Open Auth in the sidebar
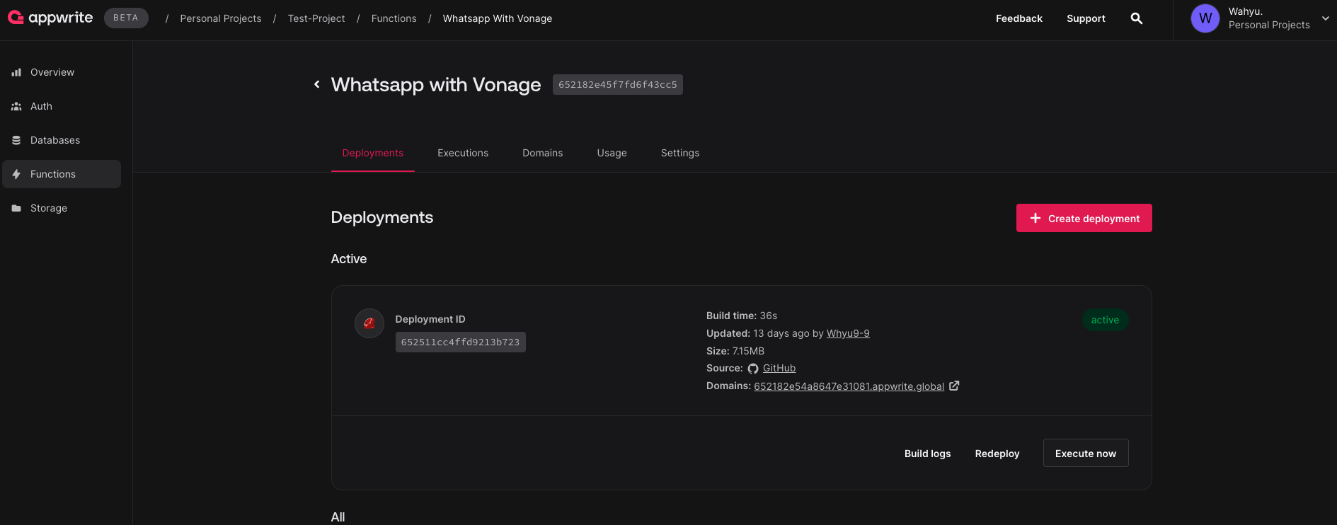The height and width of the screenshot is (525, 1337). 62,106
